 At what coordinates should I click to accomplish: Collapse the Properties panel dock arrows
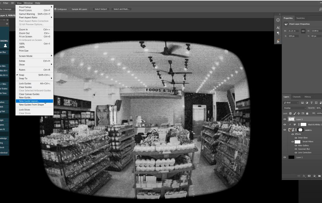(x=280, y=14)
